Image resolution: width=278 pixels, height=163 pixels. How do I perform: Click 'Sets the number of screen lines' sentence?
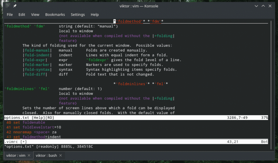[x=99, y=108]
